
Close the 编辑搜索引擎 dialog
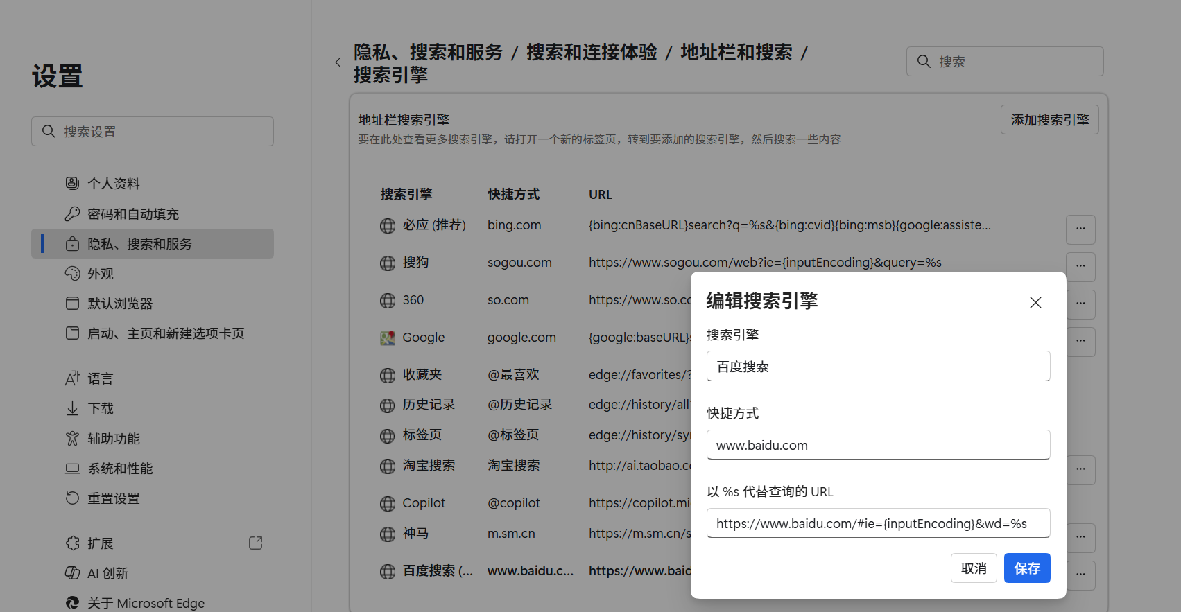1035,302
